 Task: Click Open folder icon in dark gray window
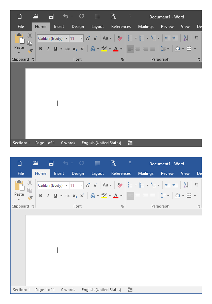point(35,16)
